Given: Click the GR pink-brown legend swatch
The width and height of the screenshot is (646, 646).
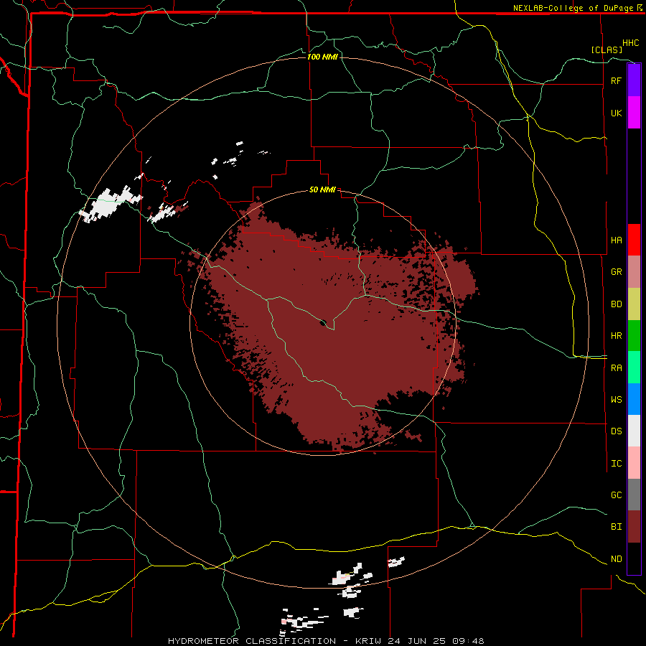Looking at the screenshot, I should tap(634, 271).
